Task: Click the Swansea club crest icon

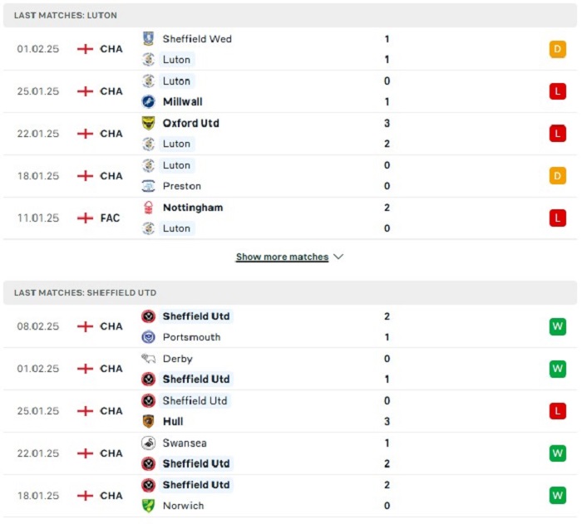Action: [x=149, y=443]
